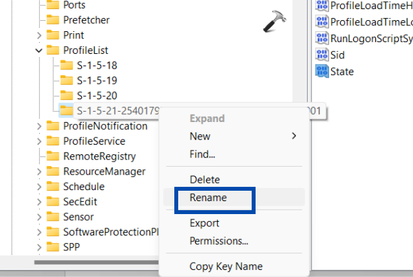Click the icon beside ProfileLoadTimeLow value
413x277 pixels.
click(x=322, y=21)
